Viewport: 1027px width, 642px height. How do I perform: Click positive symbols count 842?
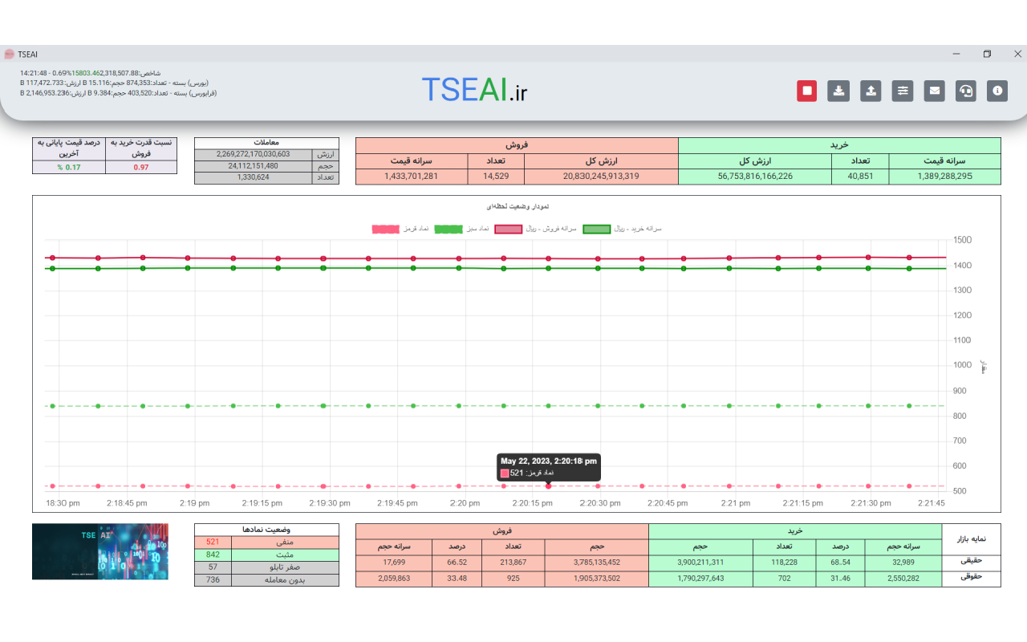pos(213,555)
